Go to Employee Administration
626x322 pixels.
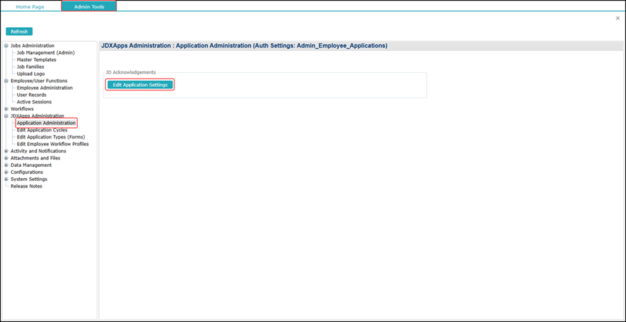45,88
